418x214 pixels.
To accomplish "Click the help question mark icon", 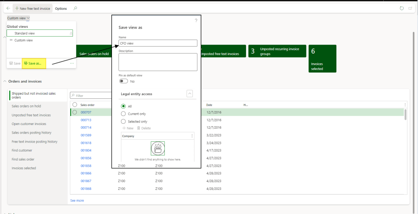I will click(x=196, y=20).
